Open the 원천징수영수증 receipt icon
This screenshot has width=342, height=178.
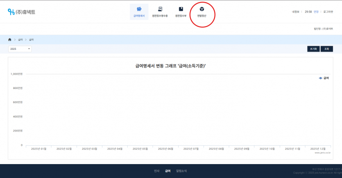[x=160, y=9]
